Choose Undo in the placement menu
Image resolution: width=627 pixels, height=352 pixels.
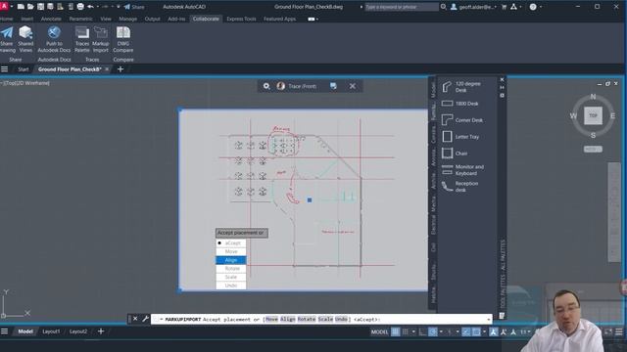pos(231,286)
